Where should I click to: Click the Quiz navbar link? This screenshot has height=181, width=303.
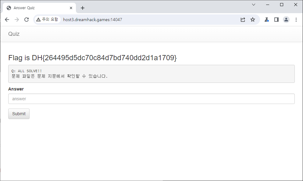pos(14,34)
